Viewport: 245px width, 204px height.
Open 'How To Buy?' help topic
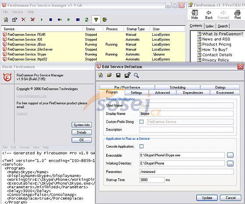tap(215, 50)
